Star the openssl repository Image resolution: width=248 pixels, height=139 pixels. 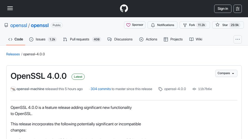coord(228,25)
